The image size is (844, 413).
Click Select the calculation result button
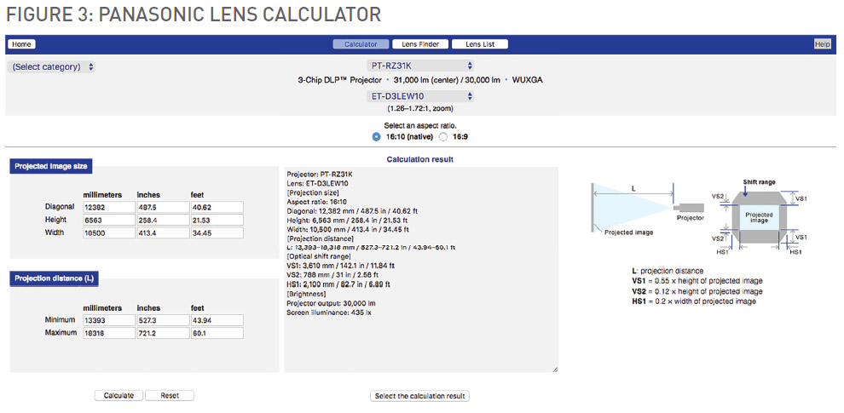coord(420,396)
